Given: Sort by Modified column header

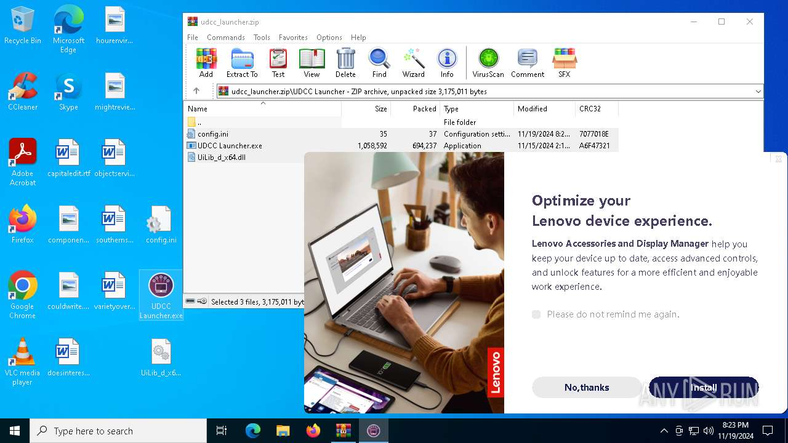Looking at the screenshot, I should point(544,109).
